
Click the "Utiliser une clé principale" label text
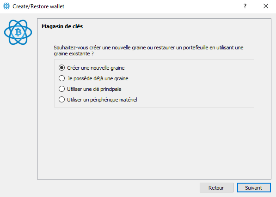(x=94, y=89)
